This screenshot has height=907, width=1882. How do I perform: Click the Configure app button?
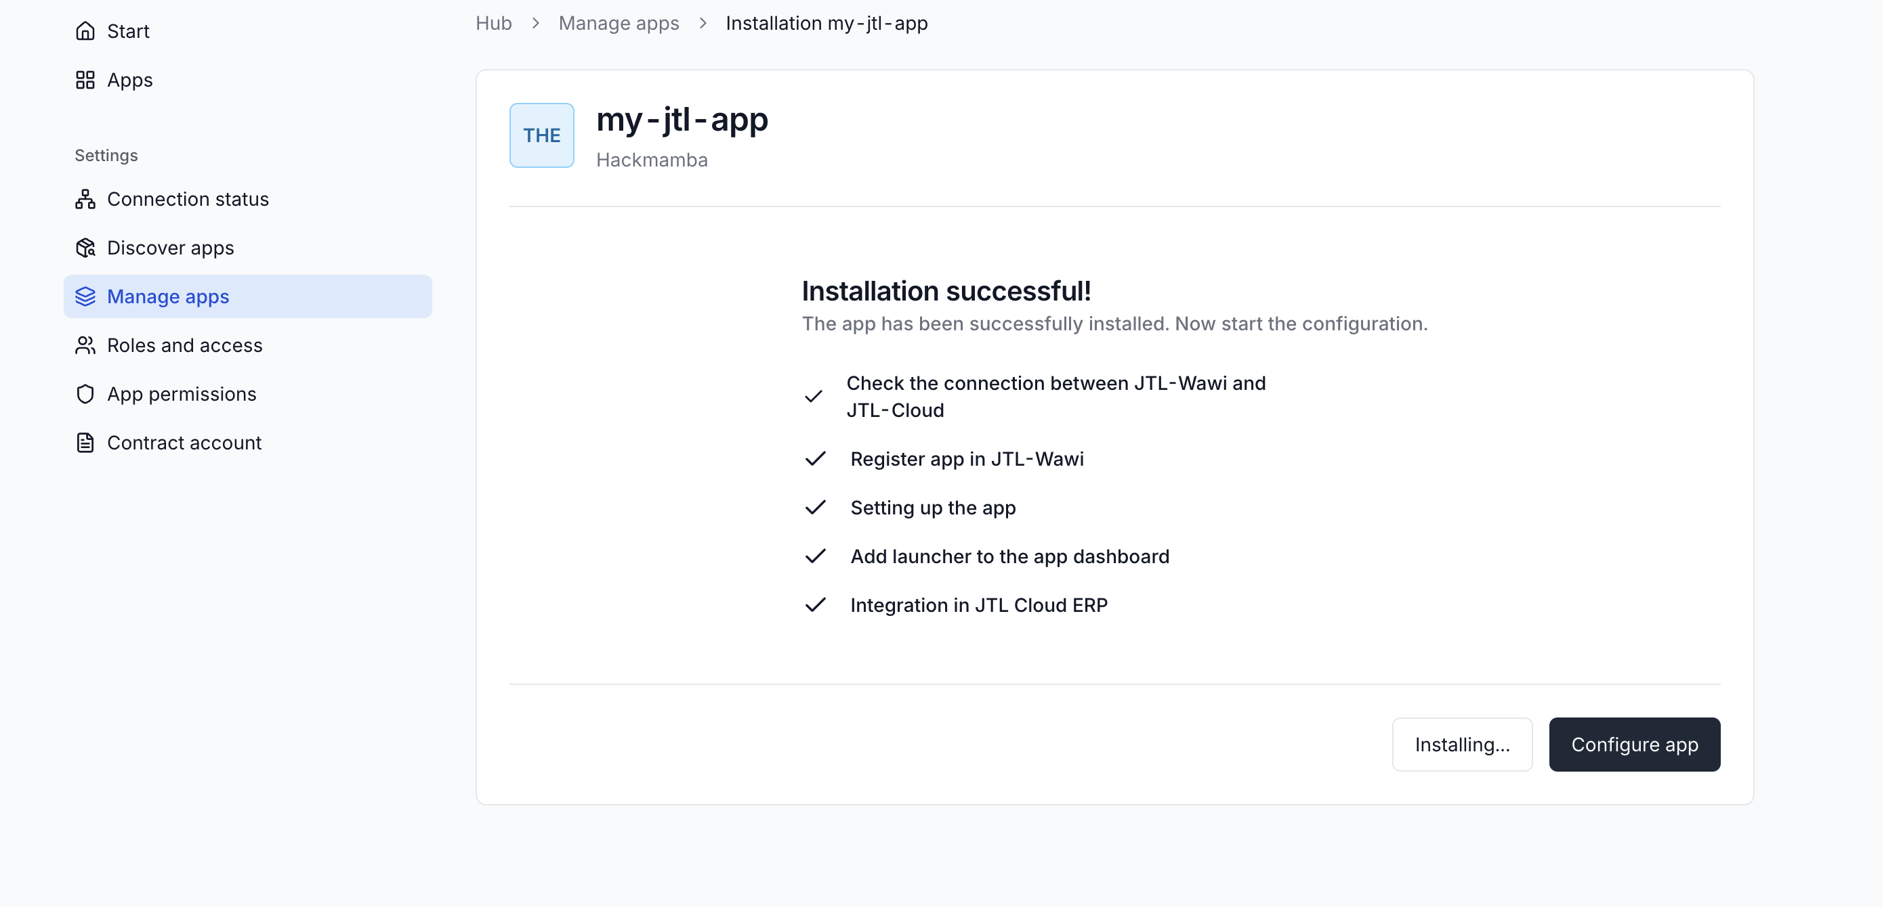[1634, 745]
